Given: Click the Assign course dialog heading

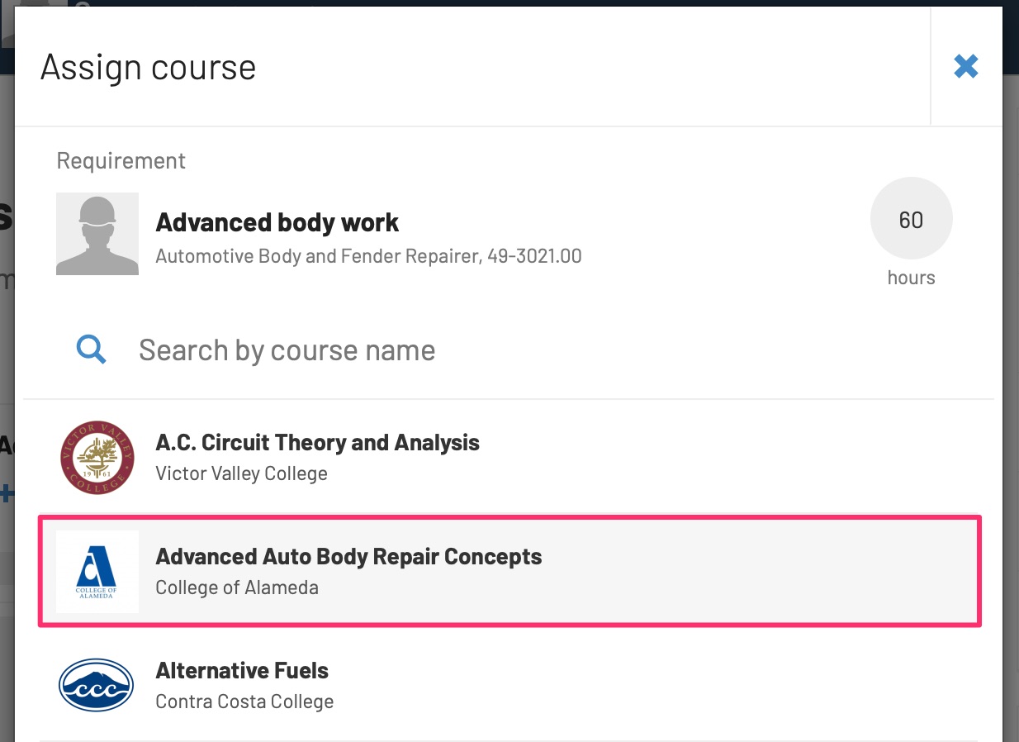Looking at the screenshot, I should tap(148, 67).
